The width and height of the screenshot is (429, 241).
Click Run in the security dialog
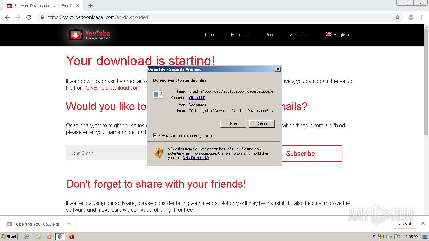click(233, 124)
